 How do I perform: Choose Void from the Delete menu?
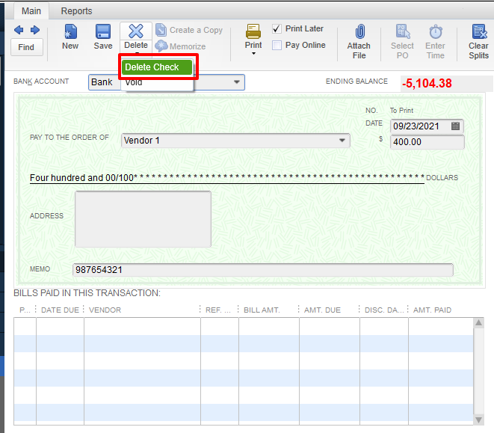click(x=135, y=83)
